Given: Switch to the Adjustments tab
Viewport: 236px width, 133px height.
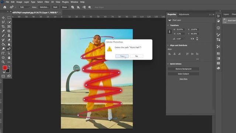Looking at the screenshot, I should click(184, 14).
